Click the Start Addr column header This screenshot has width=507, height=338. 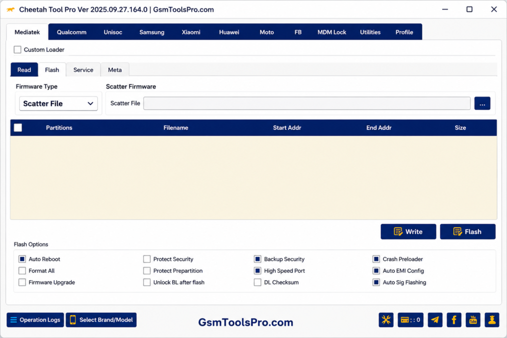pos(287,128)
